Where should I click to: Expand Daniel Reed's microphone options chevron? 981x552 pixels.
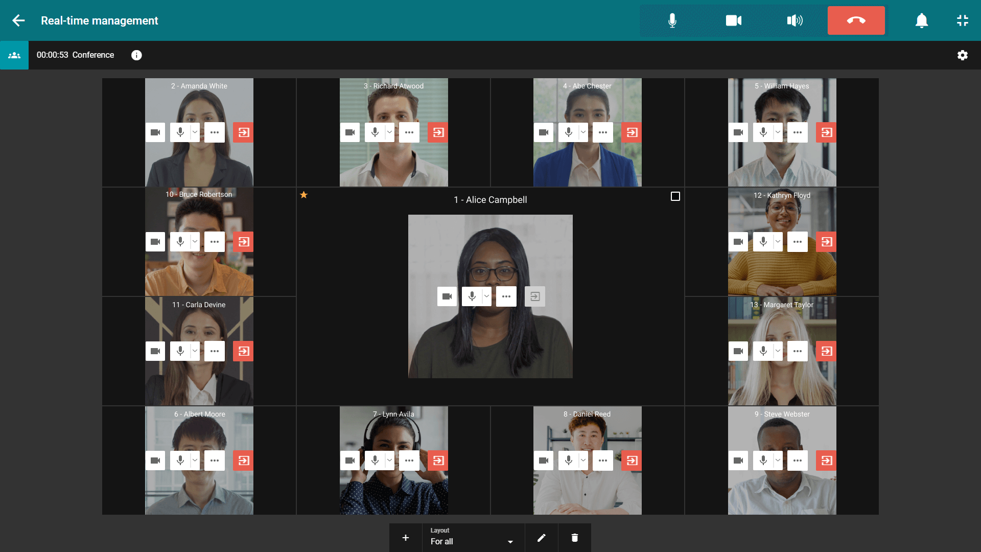tap(584, 460)
